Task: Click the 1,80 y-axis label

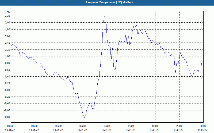Action: [x=8, y=29]
